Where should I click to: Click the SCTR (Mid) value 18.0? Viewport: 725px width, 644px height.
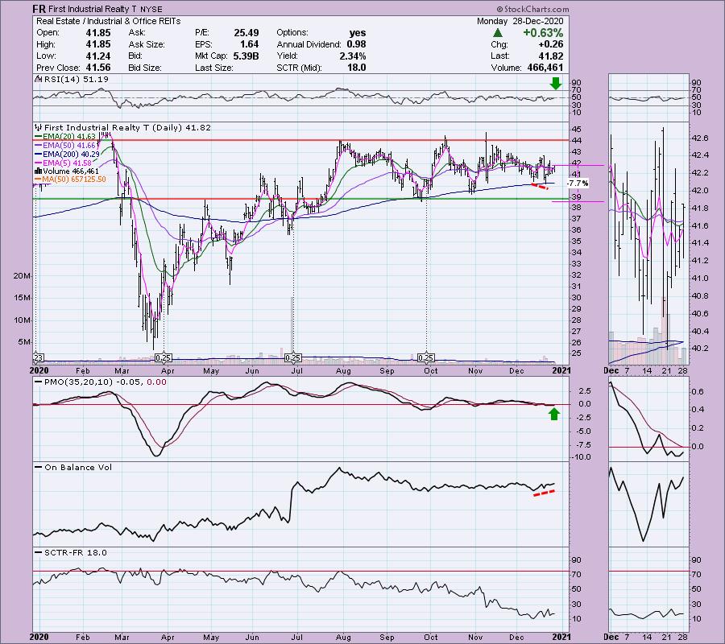357,68
